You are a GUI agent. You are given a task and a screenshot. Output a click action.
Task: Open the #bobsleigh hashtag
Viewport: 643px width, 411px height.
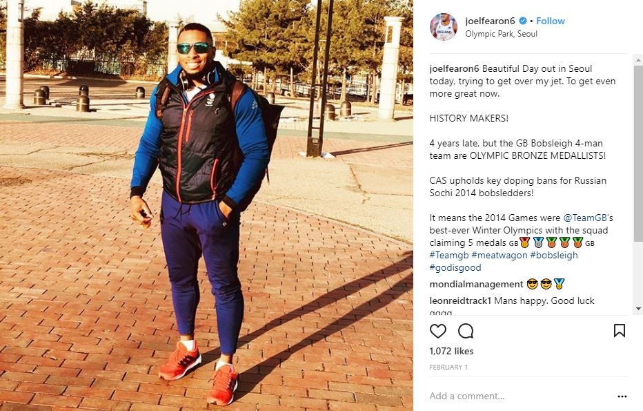pyautogui.click(x=554, y=255)
